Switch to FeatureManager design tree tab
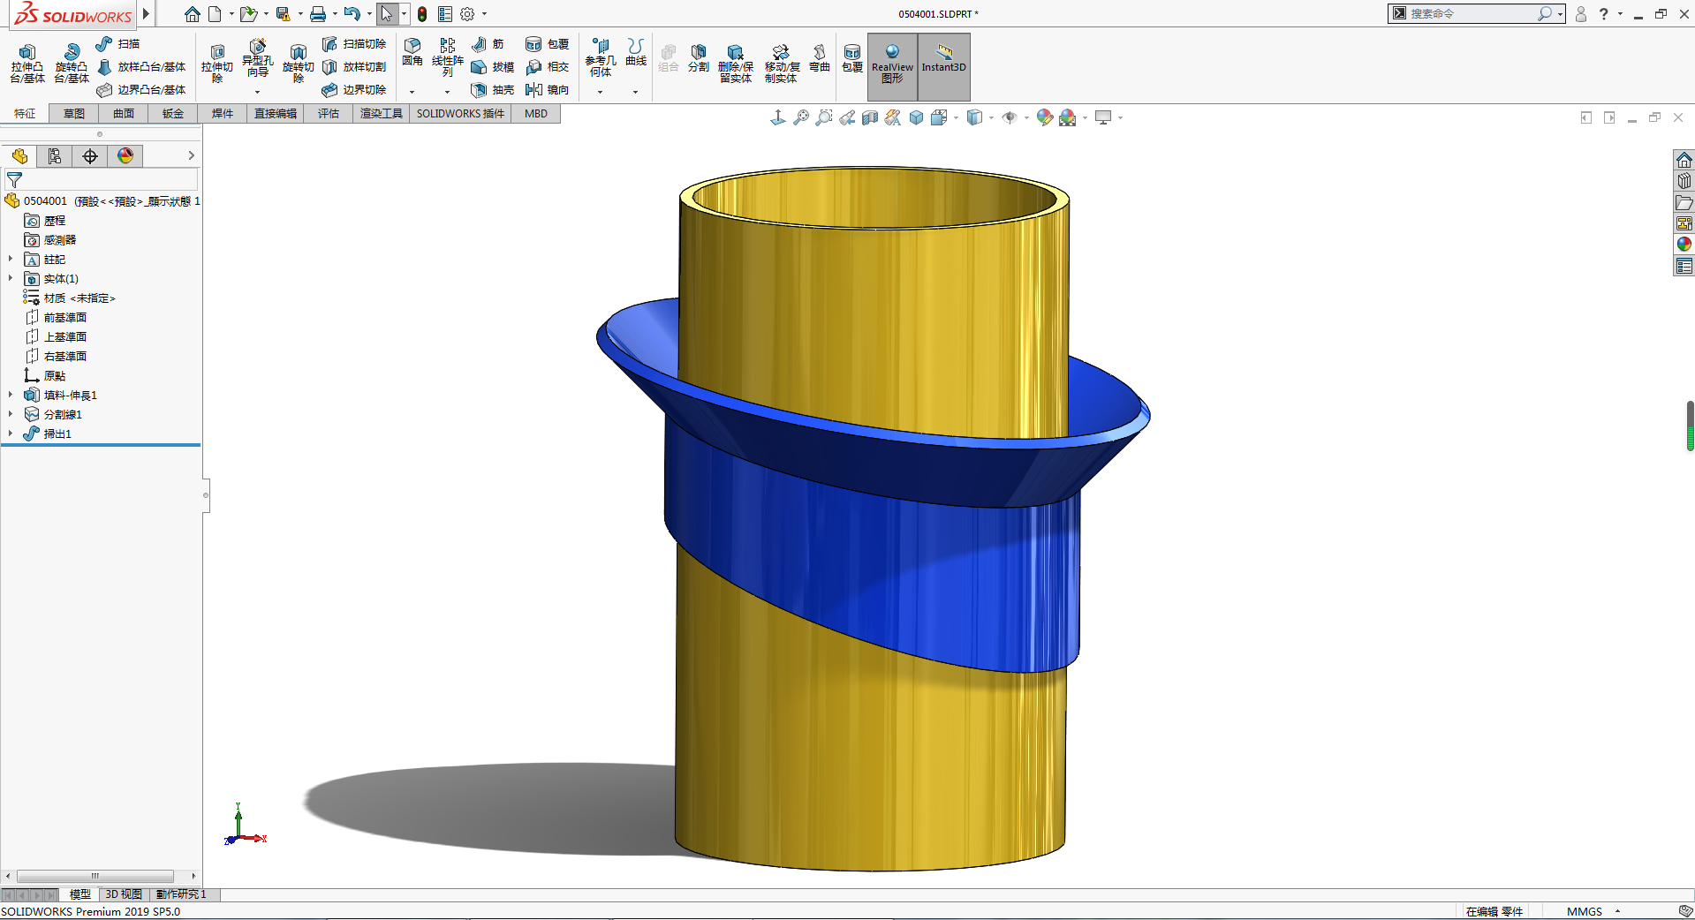 19,156
